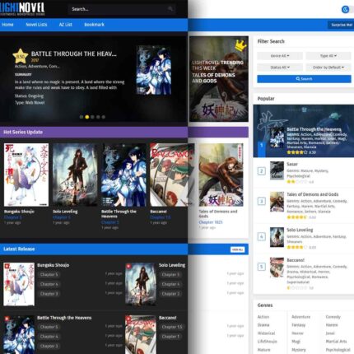Screen dimensions: 354x354
Task: Select the Psychological genre
Action: point(338,350)
